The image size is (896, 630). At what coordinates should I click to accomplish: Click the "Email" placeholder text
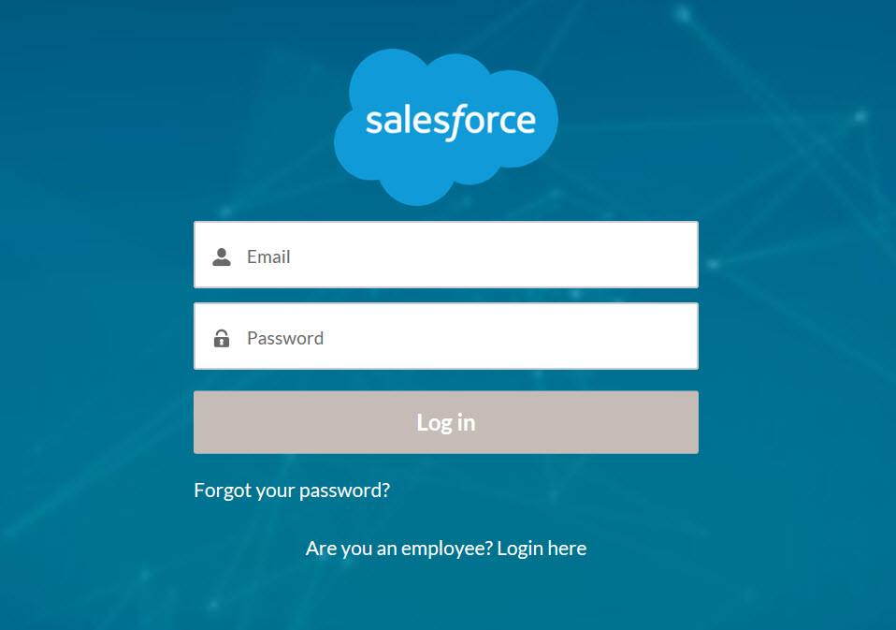[268, 256]
